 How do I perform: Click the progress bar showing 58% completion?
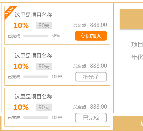click(x=36, y=36)
